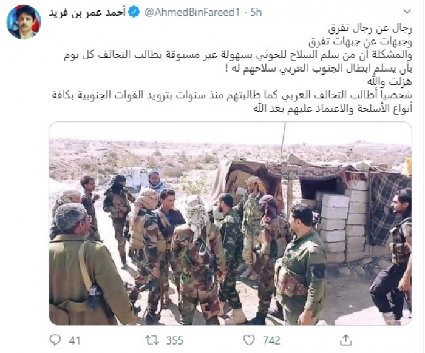This screenshot has width=425, height=353.
Task: Open the attached photo of armed men
Action: click(230, 223)
